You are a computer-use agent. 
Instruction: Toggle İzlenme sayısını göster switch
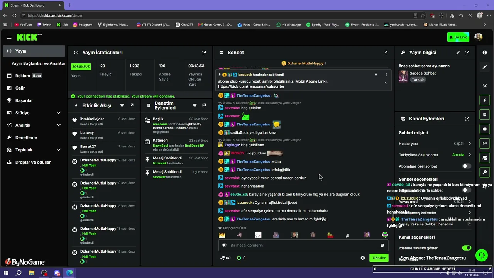coord(467,248)
